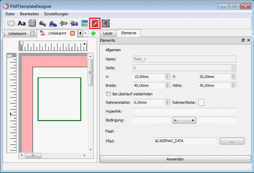This screenshot has width=254, height=173.
Task: Select the Tech drawing tool
Action: pyautogui.click(x=74, y=24)
